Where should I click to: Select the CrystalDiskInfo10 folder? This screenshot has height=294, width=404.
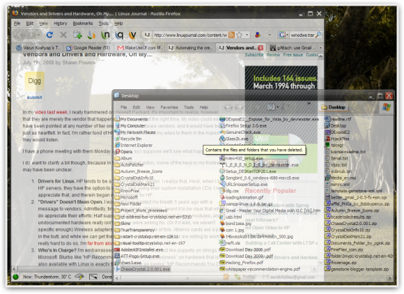click(134, 178)
